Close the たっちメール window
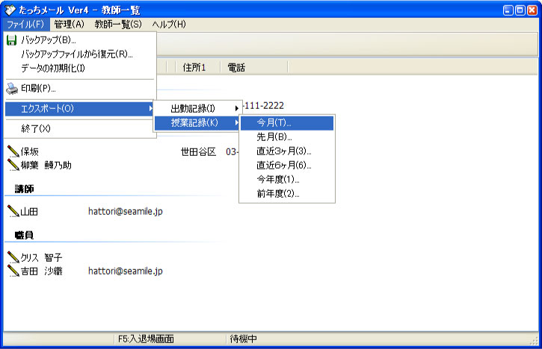542x349 pixels. pyautogui.click(x=532, y=10)
